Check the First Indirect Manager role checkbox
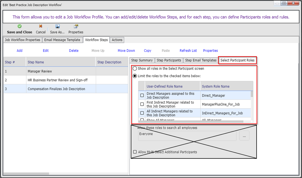 (142, 104)
